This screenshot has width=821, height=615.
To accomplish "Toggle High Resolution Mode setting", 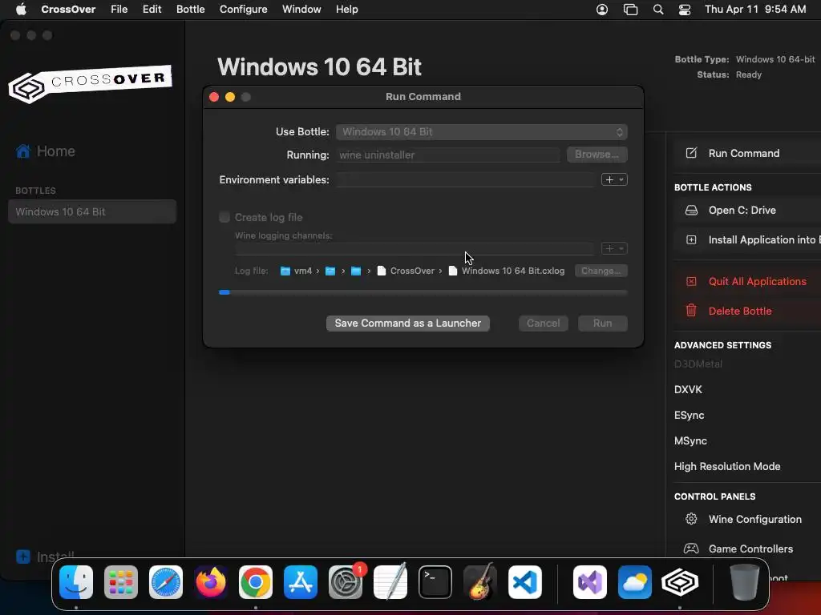I will 727,467.
